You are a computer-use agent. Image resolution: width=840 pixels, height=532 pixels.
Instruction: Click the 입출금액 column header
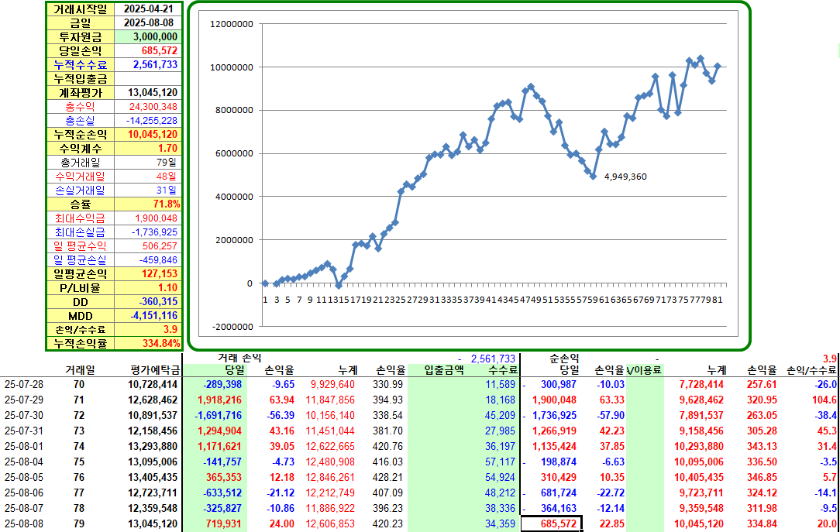[x=443, y=370]
